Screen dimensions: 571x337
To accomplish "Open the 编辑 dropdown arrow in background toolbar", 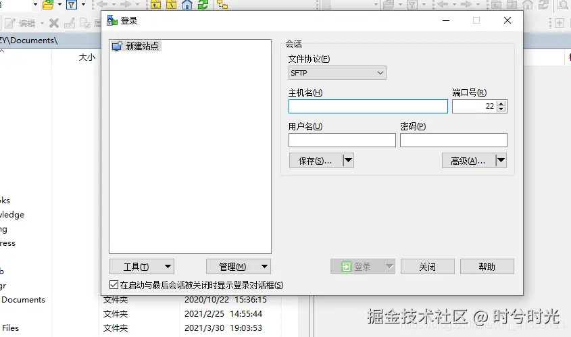I will point(43,24).
